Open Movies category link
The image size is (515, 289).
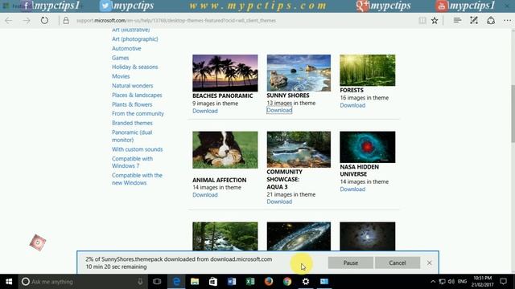pos(121,76)
